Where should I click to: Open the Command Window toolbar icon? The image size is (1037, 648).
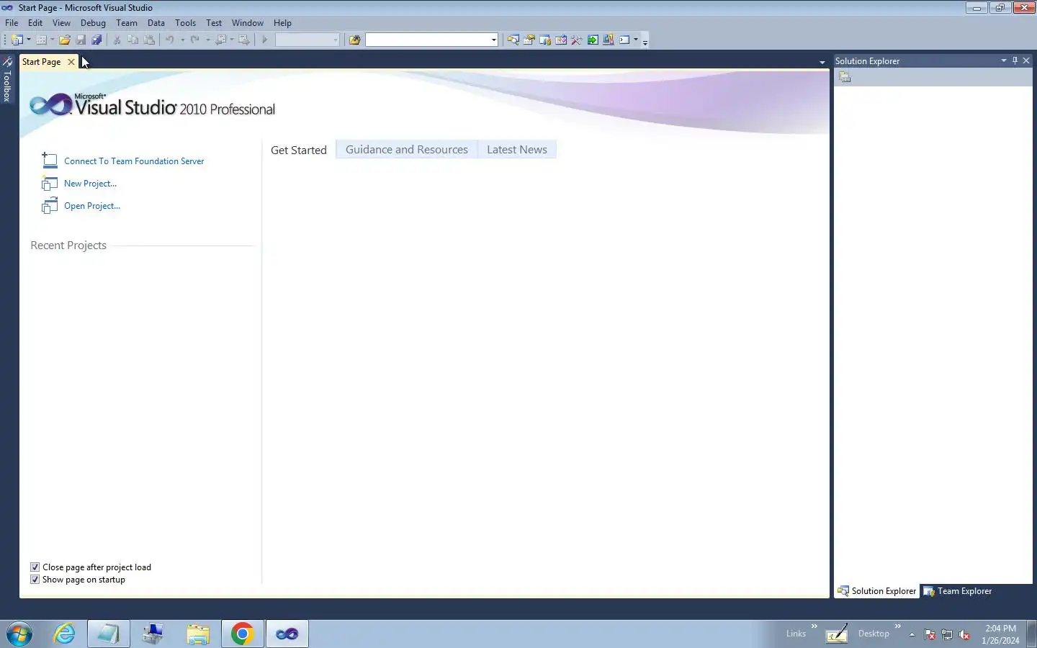624,40
